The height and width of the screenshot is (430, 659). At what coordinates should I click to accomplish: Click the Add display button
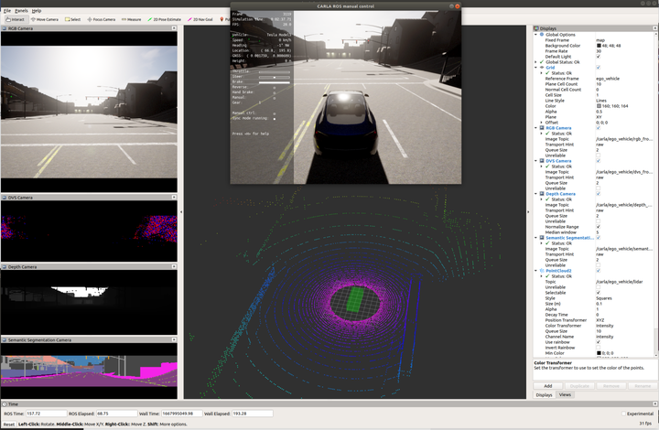548,385
